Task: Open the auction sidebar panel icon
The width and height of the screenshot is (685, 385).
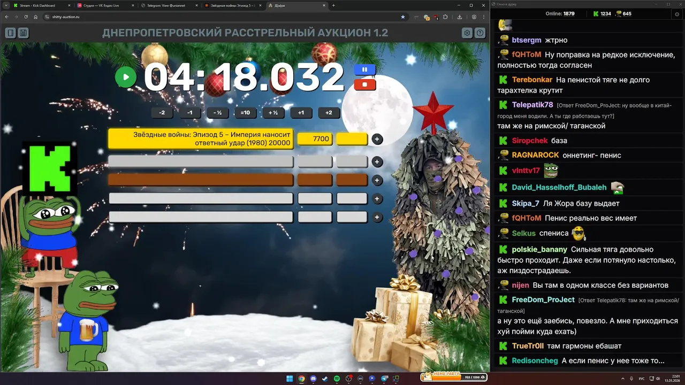Action: pos(10,33)
